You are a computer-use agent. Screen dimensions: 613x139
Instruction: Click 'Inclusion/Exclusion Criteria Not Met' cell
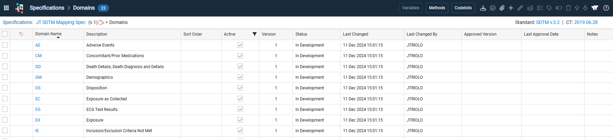[x=119, y=131]
